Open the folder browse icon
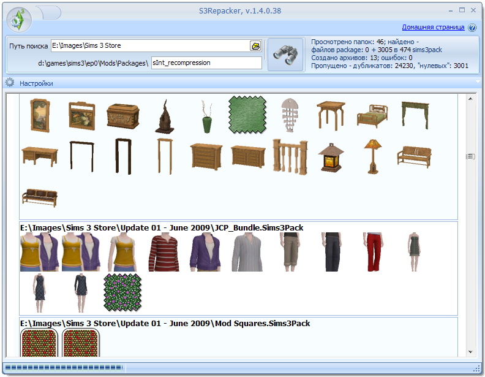 pos(255,46)
